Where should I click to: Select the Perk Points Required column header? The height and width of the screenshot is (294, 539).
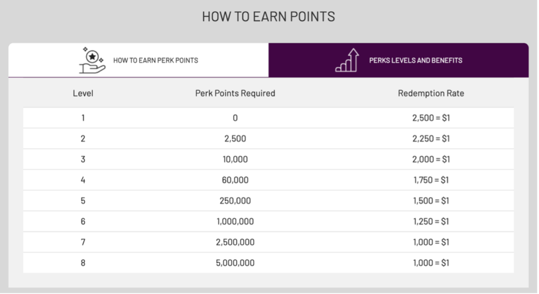tap(235, 94)
